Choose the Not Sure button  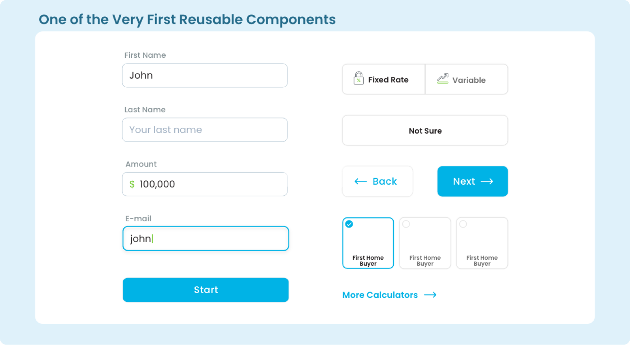(425, 130)
